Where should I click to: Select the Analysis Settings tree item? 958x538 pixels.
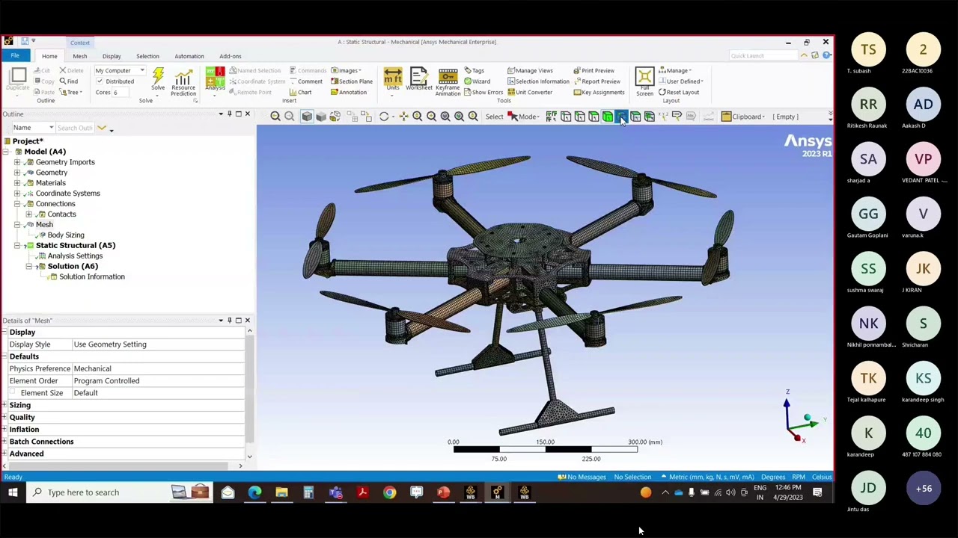click(x=75, y=256)
